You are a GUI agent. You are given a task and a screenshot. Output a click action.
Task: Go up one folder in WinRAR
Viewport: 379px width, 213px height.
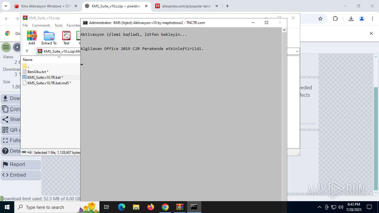[x=27, y=51]
